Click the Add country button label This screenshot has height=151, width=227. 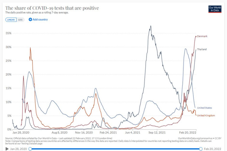pyautogui.click(x=40, y=19)
